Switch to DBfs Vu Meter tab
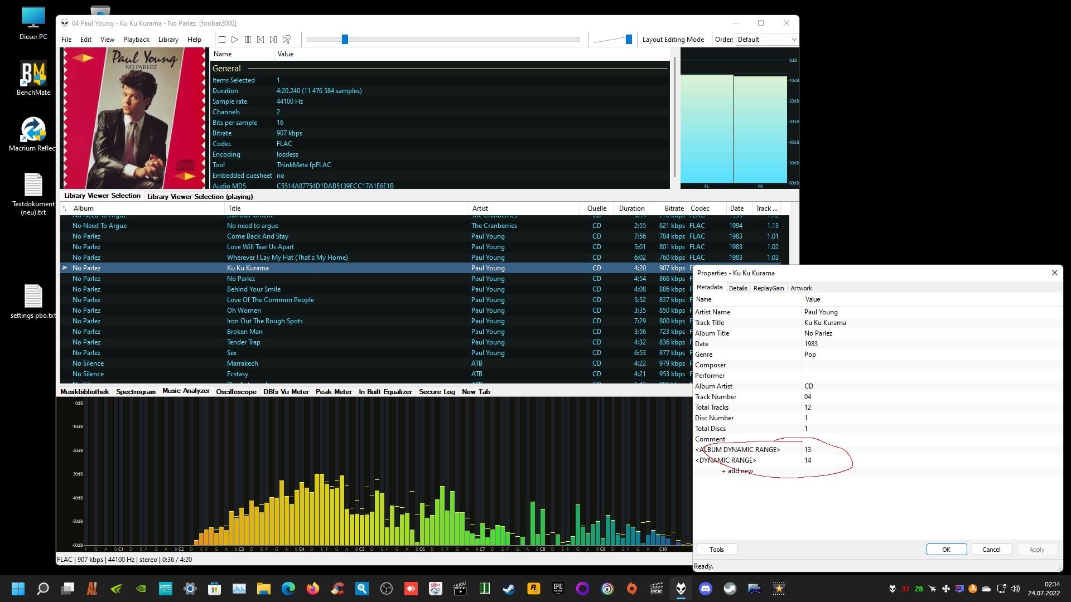Viewport: 1071px width, 602px height. coord(286,392)
